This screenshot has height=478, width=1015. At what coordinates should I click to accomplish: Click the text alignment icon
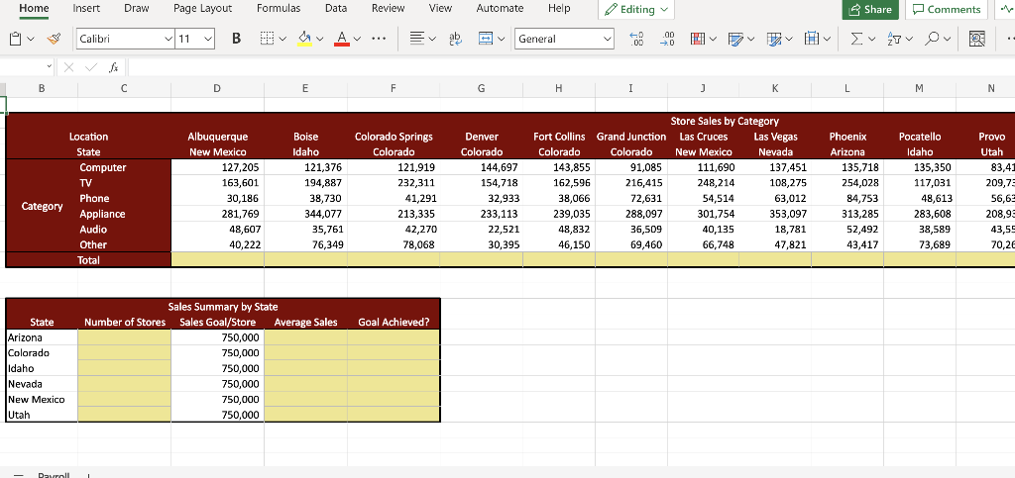(418, 39)
